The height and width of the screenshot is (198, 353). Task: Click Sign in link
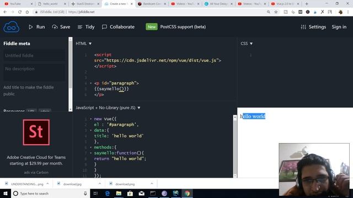click(x=339, y=27)
